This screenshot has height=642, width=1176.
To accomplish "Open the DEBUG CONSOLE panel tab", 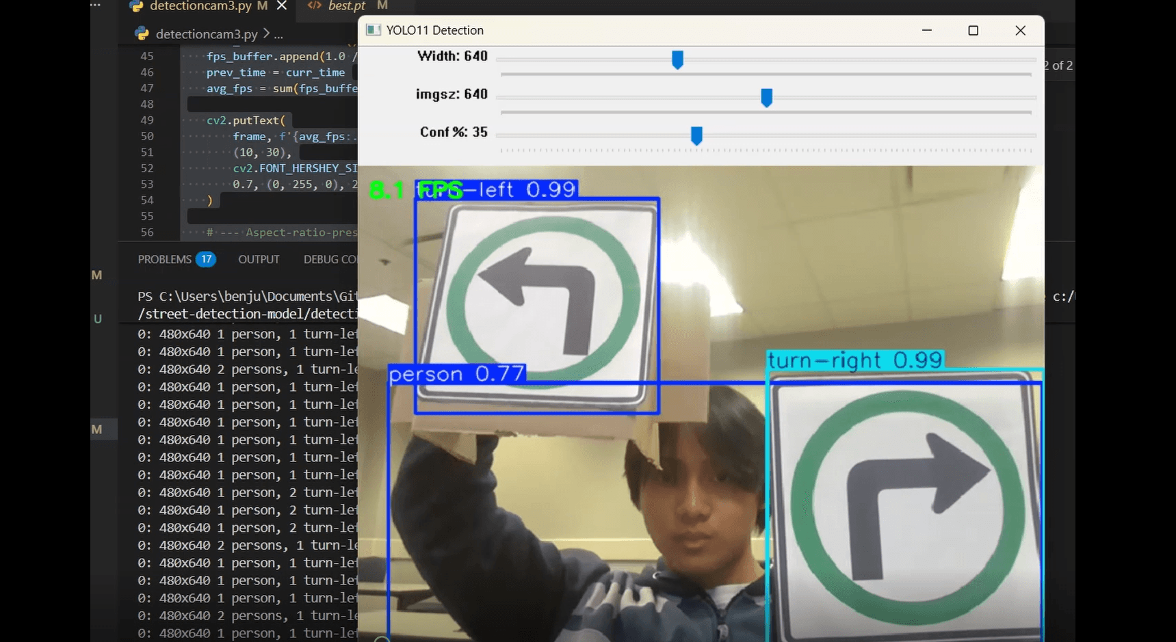I will click(x=330, y=260).
